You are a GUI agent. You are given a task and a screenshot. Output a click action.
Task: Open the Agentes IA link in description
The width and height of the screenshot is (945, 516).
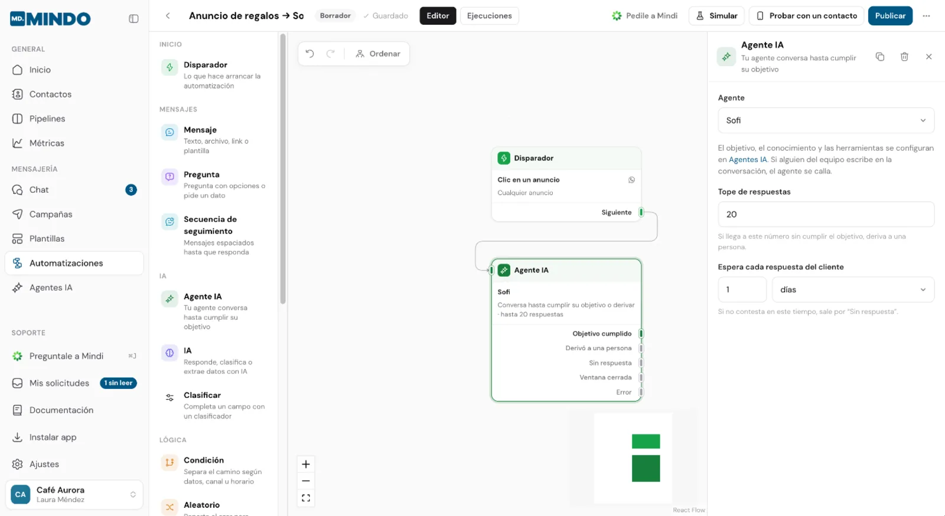click(x=748, y=160)
